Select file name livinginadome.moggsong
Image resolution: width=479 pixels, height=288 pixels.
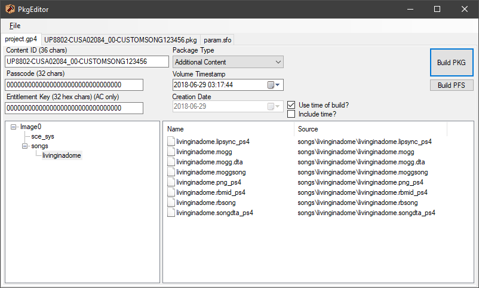tap(211, 172)
